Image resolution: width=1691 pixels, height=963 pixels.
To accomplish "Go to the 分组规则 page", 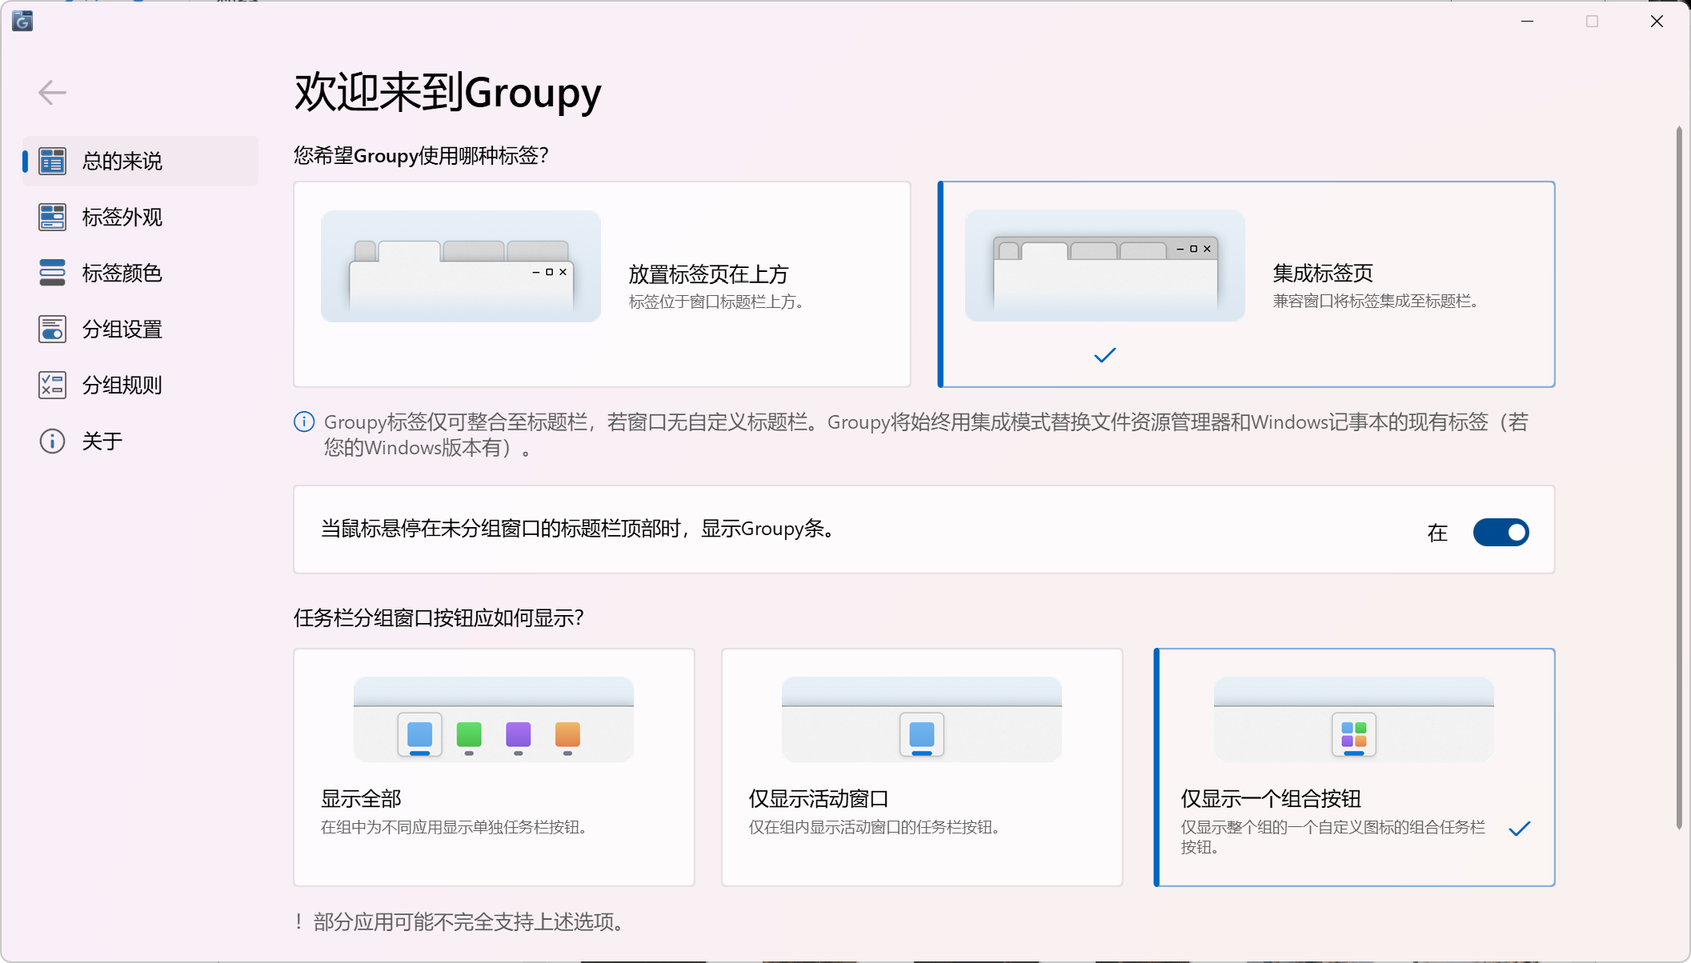I will pyautogui.click(x=122, y=385).
